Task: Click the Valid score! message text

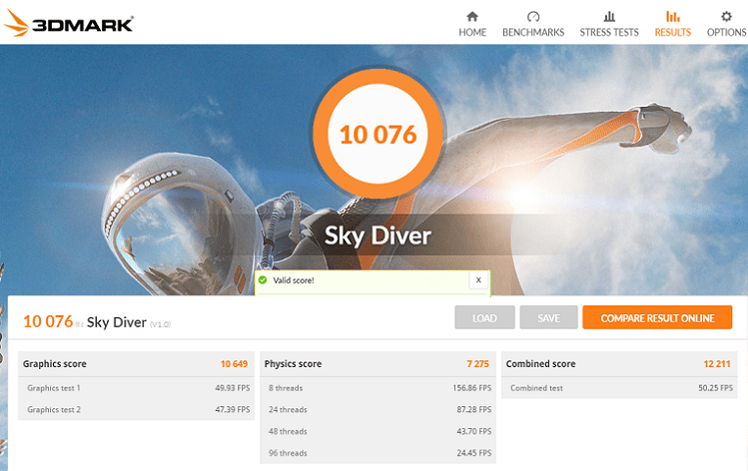Action: pos(294,280)
